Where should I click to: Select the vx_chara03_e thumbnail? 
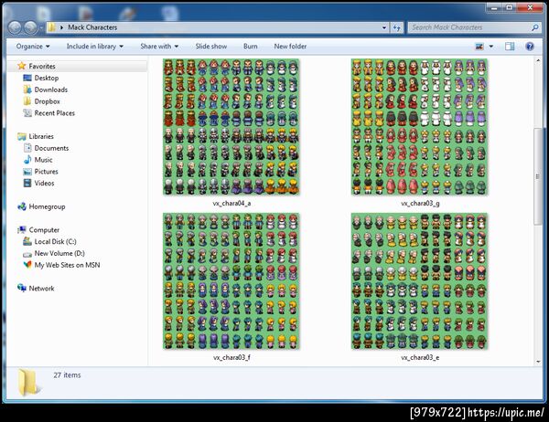(419, 281)
